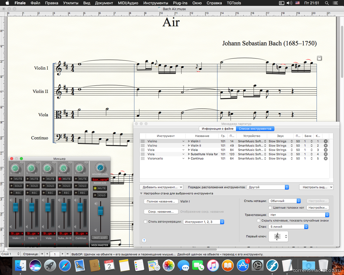Open Safari from the Dock
Viewport: 344px width, 275px height.
[65, 266]
